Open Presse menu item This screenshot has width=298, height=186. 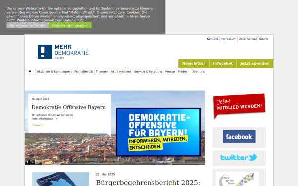[170, 72]
